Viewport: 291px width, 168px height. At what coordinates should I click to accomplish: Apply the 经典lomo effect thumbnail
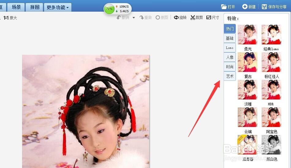pos(271,35)
